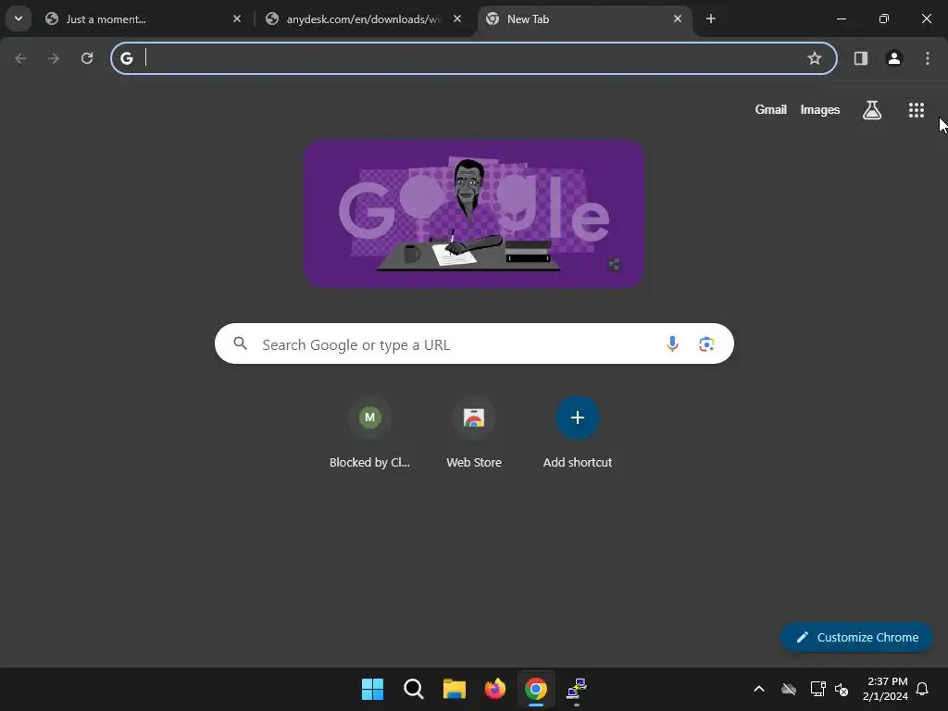
Task: Restore down the Chrome window
Action: click(884, 19)
